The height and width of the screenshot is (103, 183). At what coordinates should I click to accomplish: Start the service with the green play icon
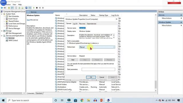pos(34,8)
